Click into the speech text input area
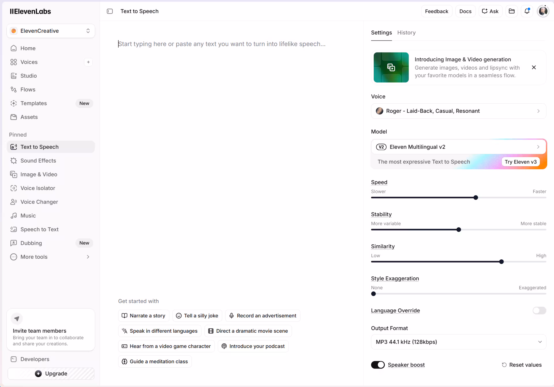The image size is (554, 387). pyautogui.click(x=231, y=44)
